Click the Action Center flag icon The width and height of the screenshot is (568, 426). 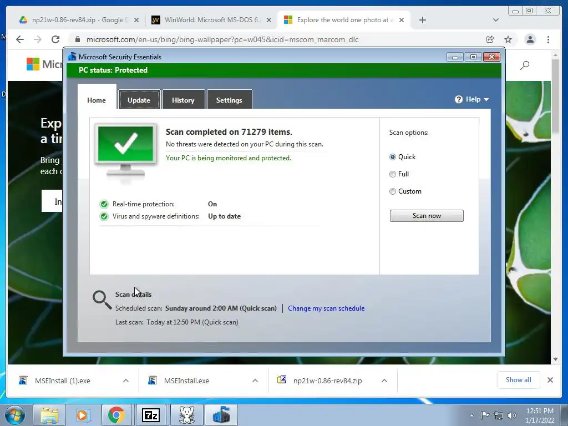(x=485, y=415)
